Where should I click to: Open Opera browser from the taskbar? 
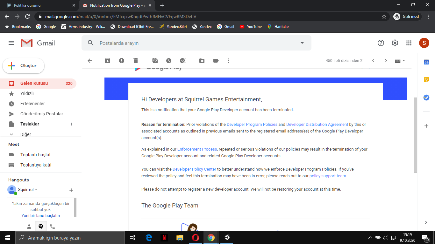[196, 238]
